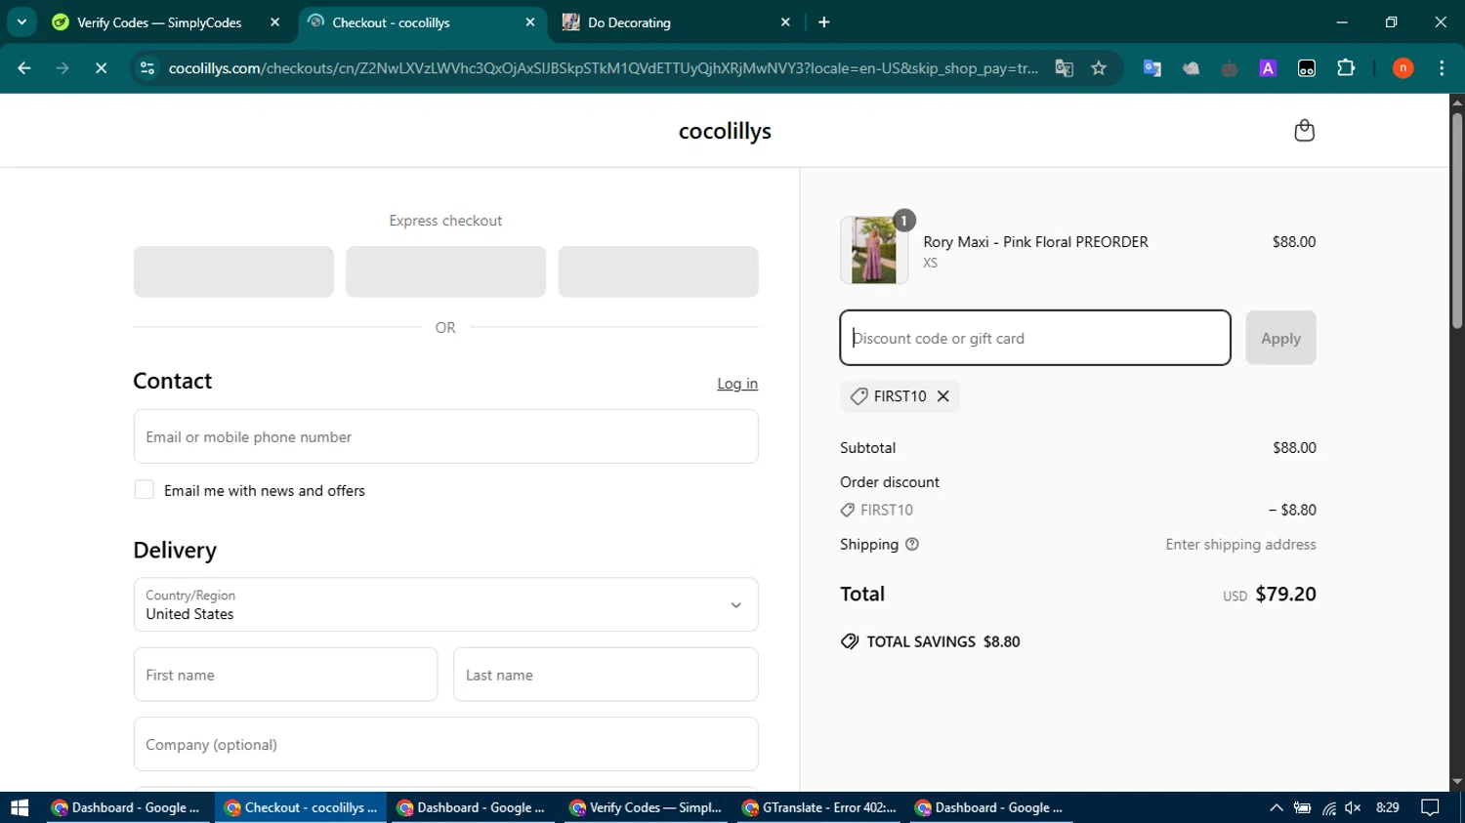Click the cocolillys store title
Viewport: 1465px width, 823px height.
pyautogui.click(x=725, y=131)
